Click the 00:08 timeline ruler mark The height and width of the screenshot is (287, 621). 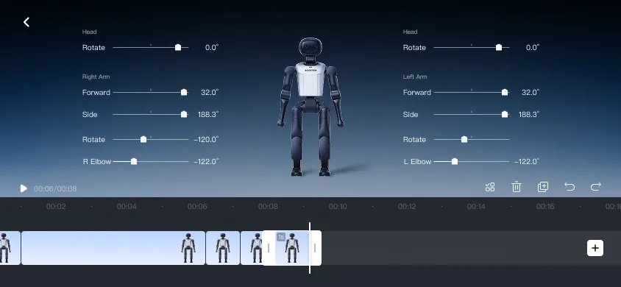pos(268,207)
